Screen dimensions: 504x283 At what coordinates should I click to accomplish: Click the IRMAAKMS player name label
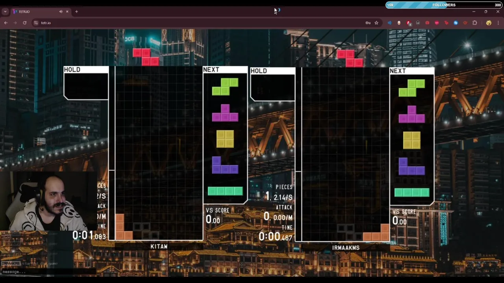click(x=346, y=248)
